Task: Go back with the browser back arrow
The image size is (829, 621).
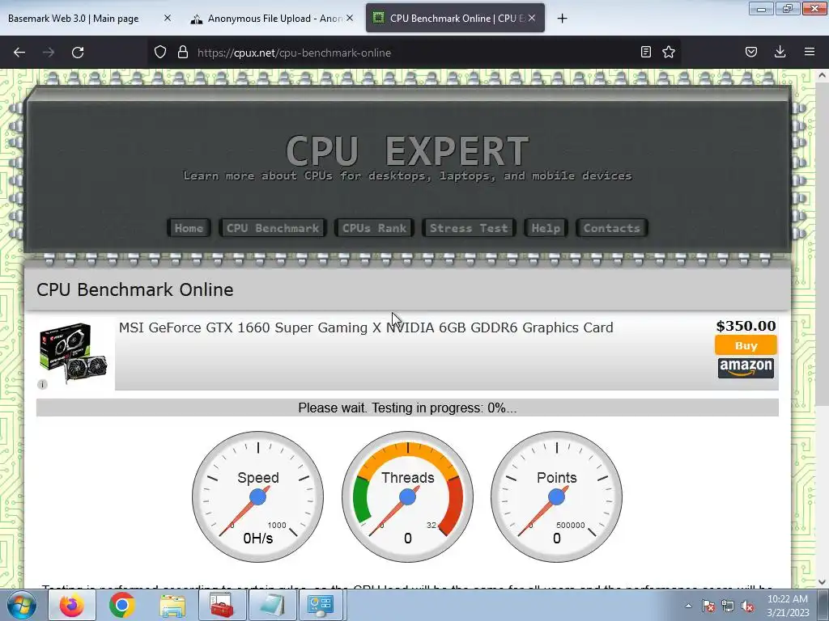Action: (x=19, y=53)
